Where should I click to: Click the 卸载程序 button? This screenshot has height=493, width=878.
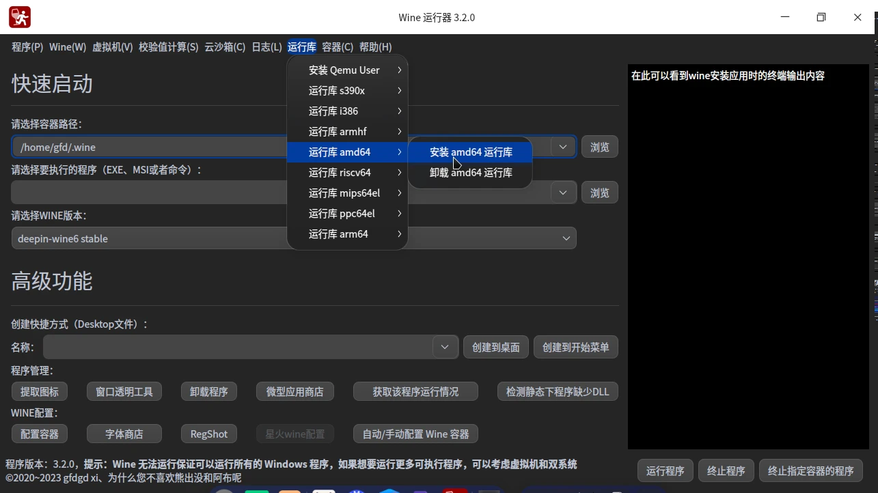(209, 391)
